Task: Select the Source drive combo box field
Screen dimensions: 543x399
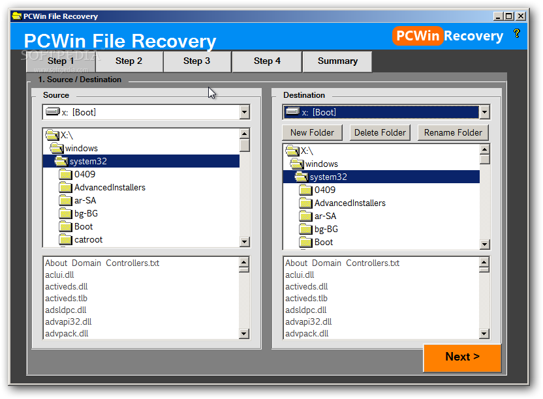Action: (146, 112)
